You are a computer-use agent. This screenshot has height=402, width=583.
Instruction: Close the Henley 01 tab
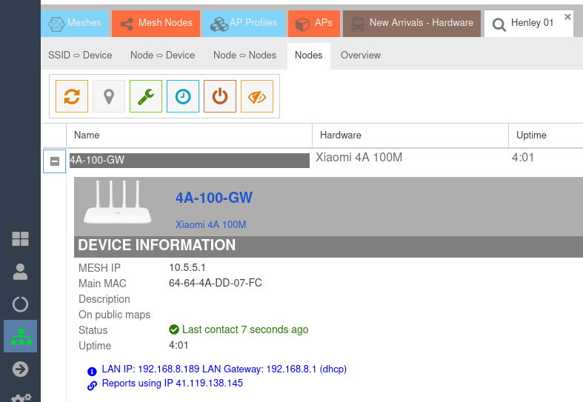click(567, 16)
